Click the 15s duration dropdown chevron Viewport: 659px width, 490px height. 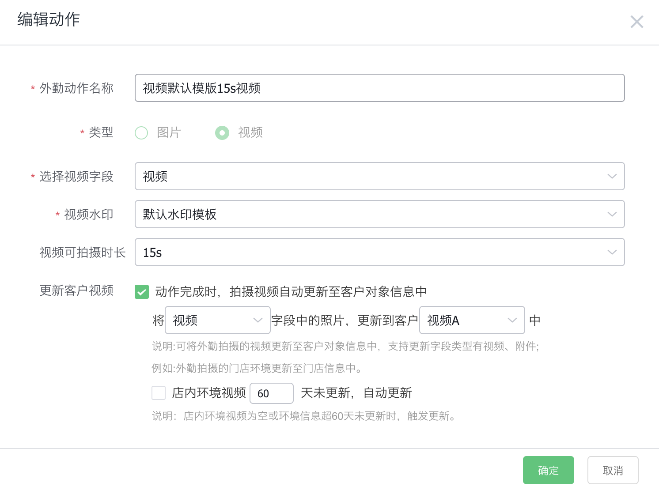pos(612,252)
